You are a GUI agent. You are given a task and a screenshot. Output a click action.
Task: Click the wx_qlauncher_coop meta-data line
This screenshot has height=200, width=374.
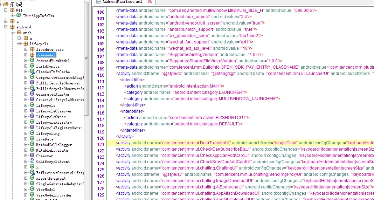[x=189, y=36]
